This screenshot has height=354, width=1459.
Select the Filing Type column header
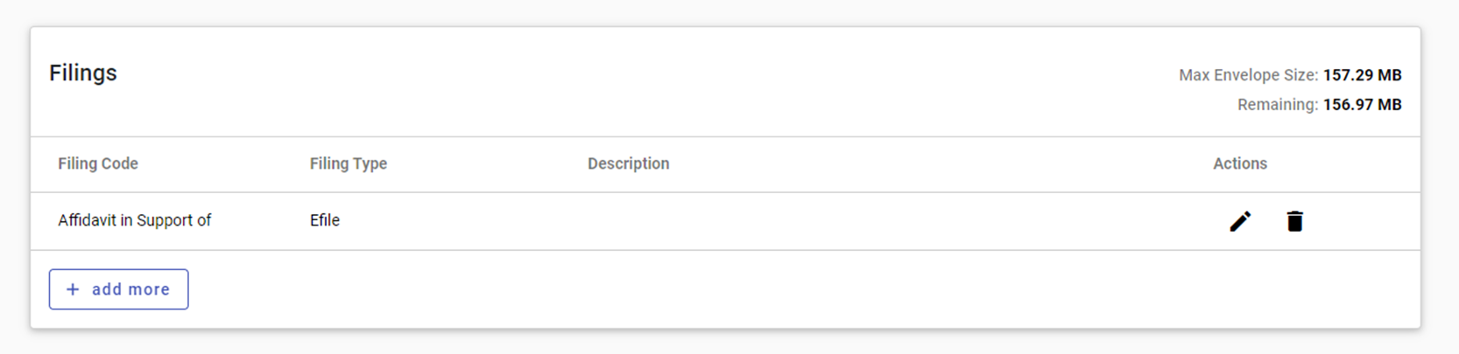coord(349,163)
